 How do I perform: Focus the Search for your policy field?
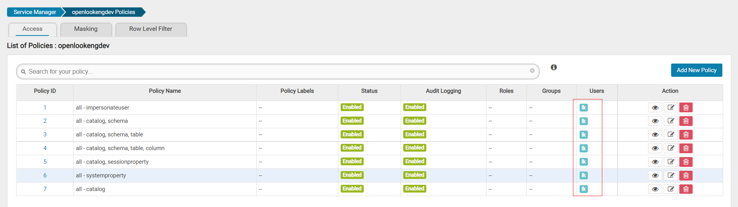coord(274,72)
